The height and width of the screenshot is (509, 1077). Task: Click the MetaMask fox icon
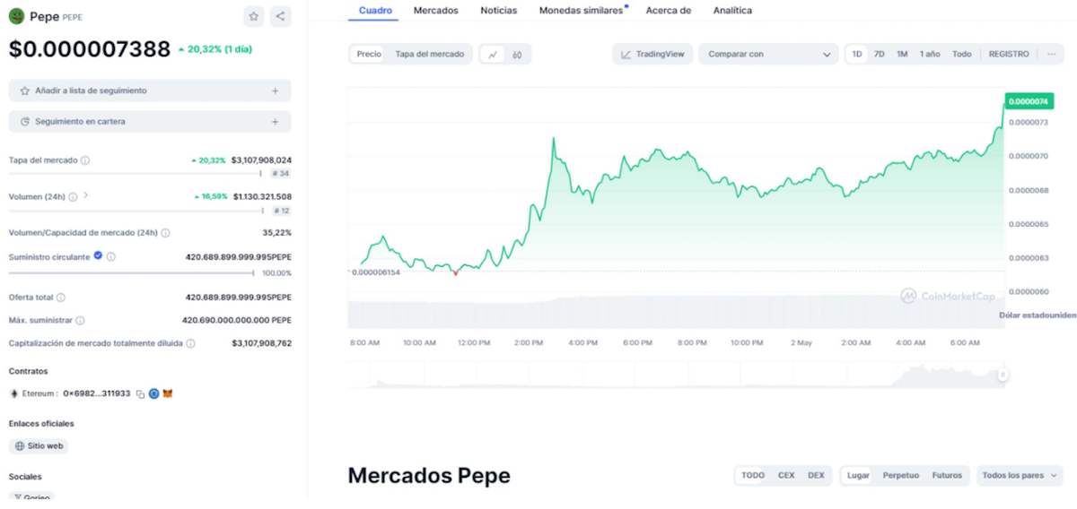(x=167, y=393)
